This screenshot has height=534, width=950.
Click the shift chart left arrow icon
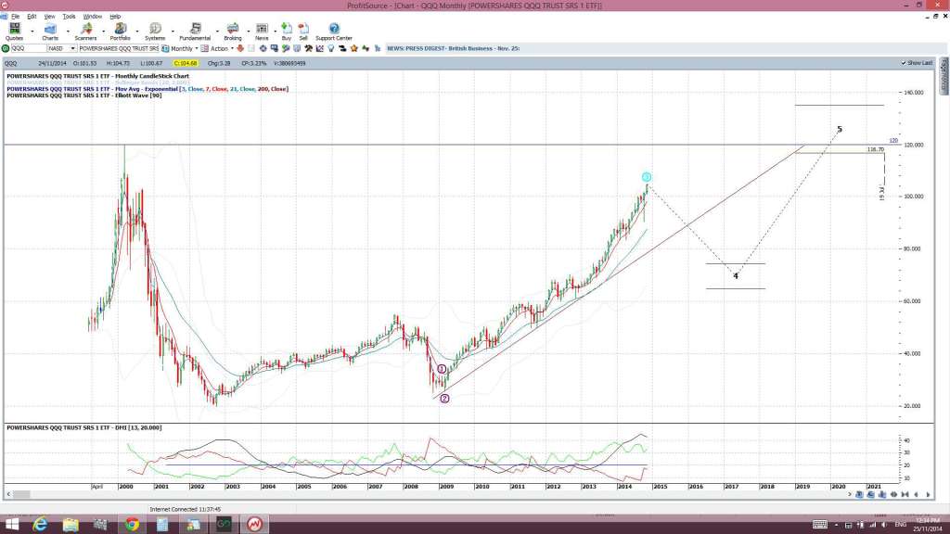point(916,494)
